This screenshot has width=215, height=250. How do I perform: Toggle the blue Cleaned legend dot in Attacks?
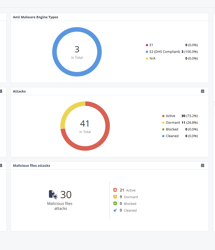[163, 136]
